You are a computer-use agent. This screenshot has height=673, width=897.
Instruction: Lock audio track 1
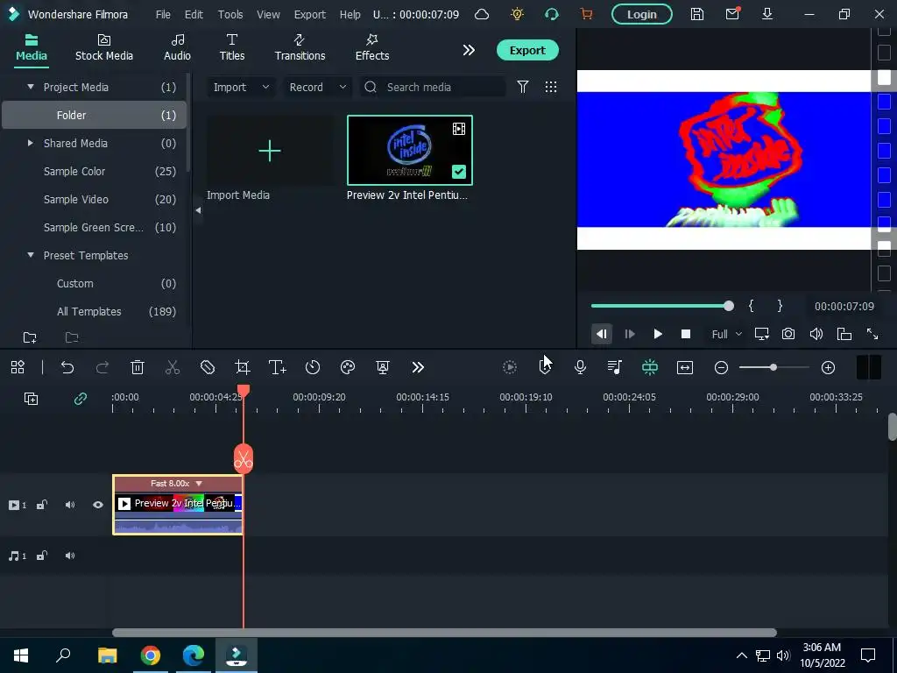tap(42, 556)
